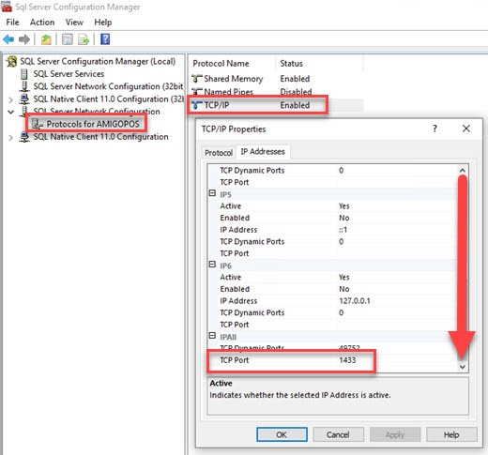This screenshot has width=488, height=455.
Task: Click the OK button
Action: (282, 434)
